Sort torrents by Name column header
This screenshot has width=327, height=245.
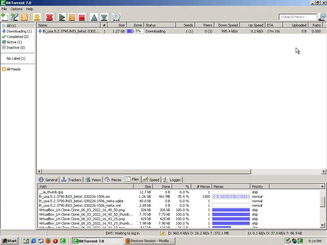[x=69, y=25]
